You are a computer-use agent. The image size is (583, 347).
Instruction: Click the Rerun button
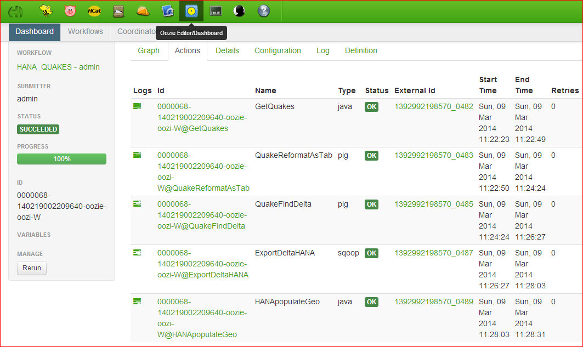click(x=32, y=268)
